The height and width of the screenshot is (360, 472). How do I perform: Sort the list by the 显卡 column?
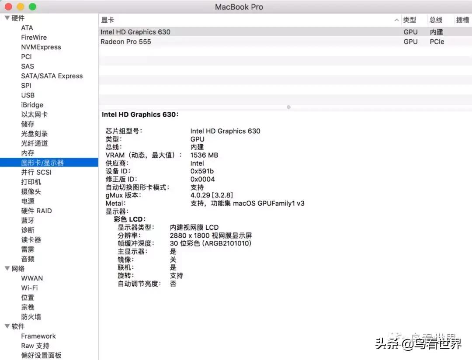pyautogui.click(x=107, y=20)
